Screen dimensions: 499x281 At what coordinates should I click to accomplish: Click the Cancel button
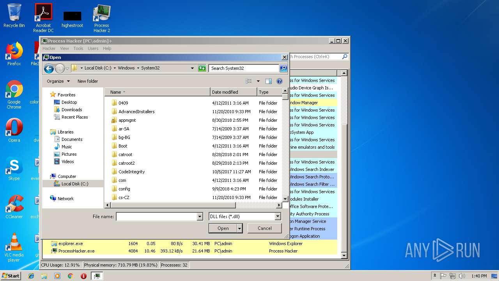coord(265,228)
